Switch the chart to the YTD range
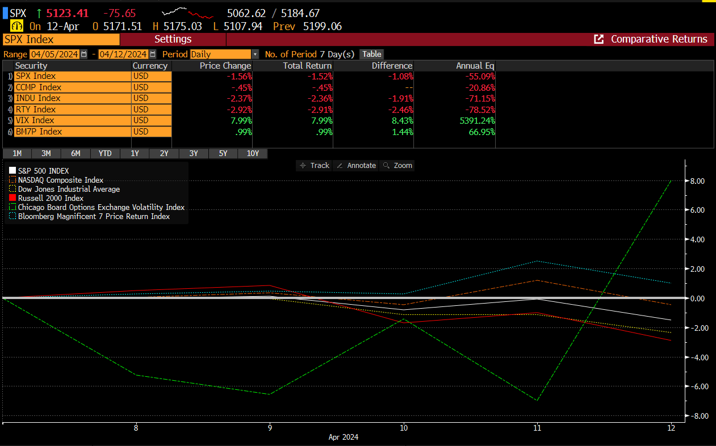This screenshot has width=716, height=446. (105, 153)
